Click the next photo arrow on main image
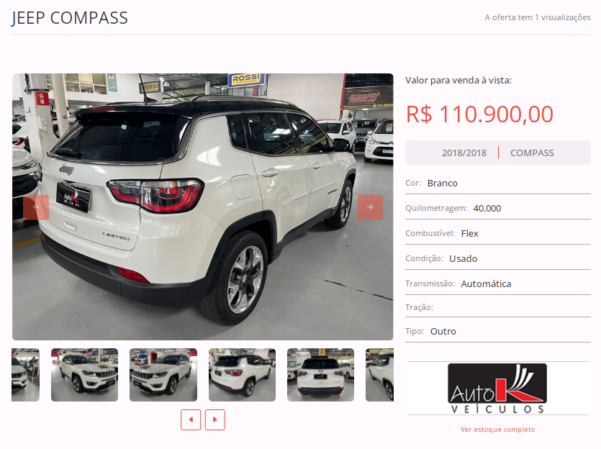Screen dimensions: 601x449 [370, 207]
